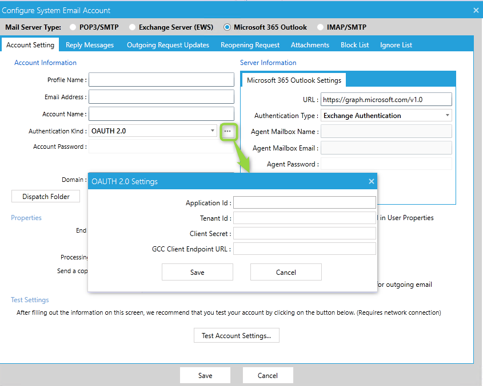Expand the Authentication Type dropdown
The image size is (483, 386).
pyautogui.click(x=447, y=116)
